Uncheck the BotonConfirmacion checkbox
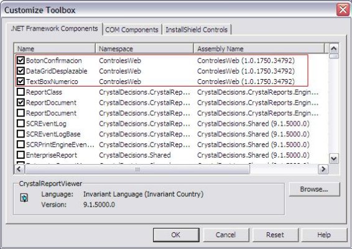 (21, 60)
